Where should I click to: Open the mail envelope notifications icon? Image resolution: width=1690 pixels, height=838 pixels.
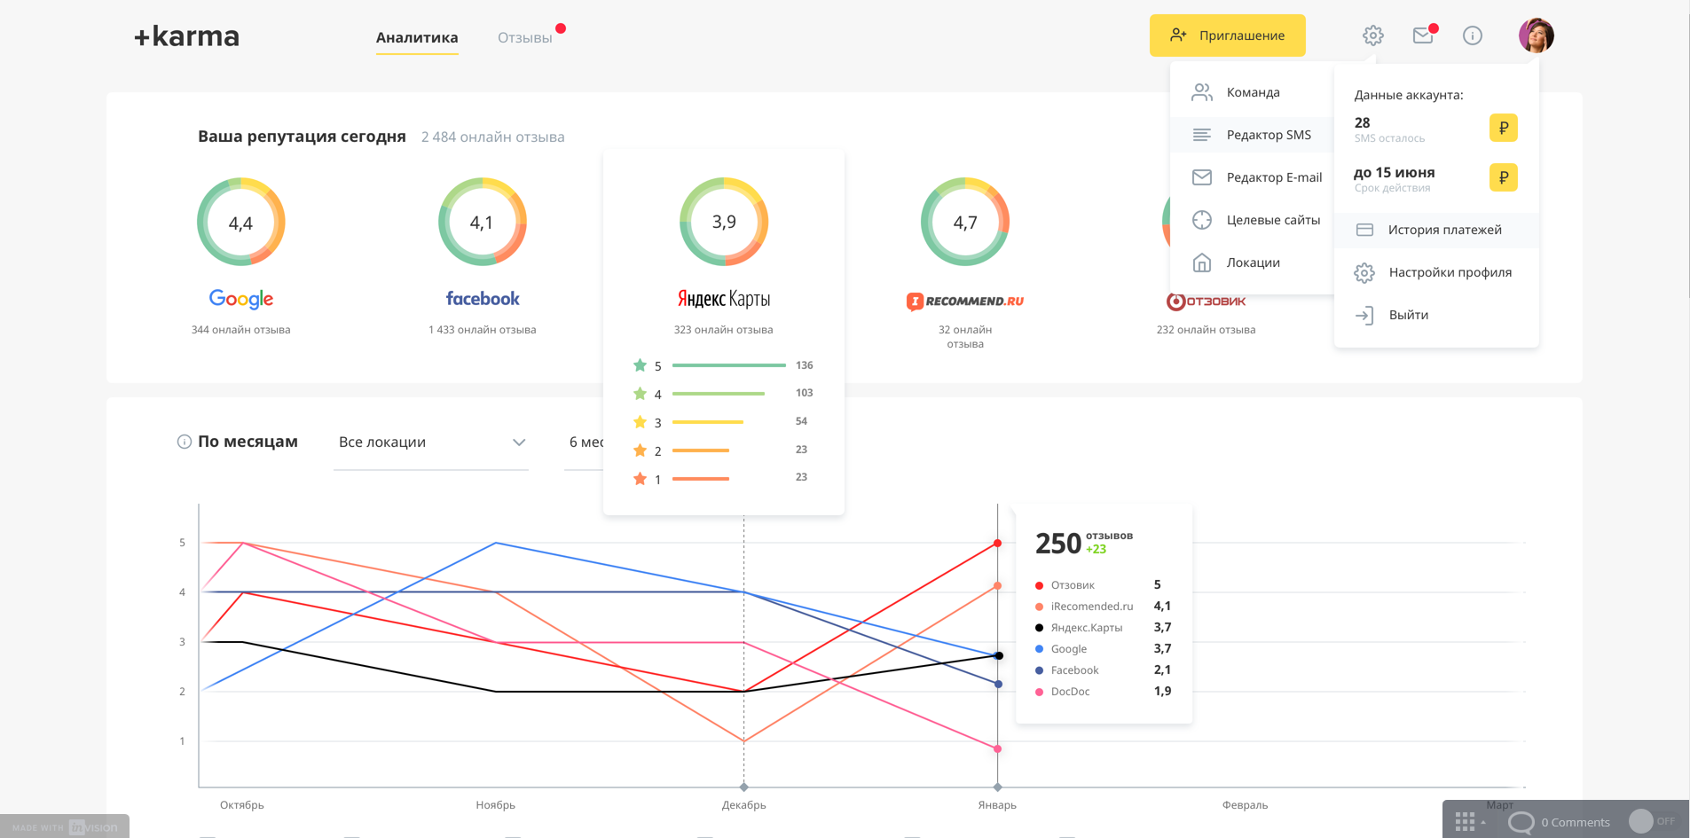(x=1424, y=35)
